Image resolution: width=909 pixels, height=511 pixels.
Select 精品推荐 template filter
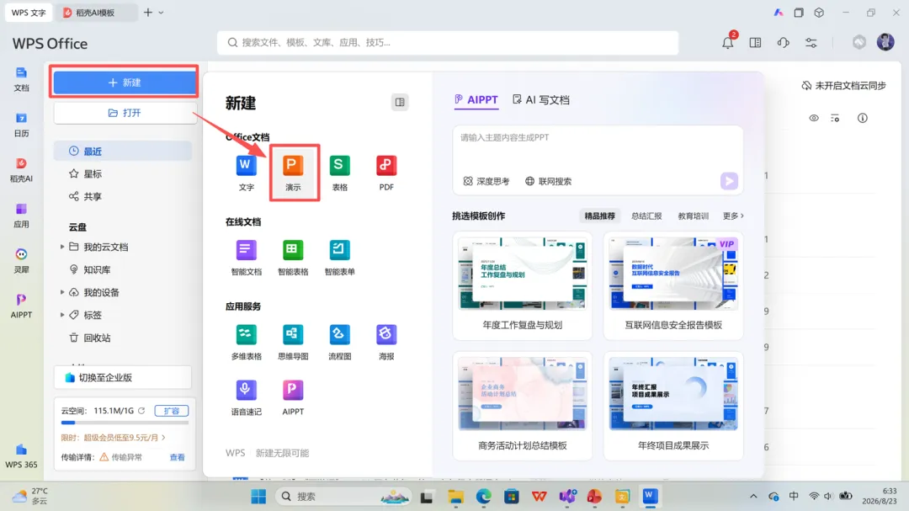(599, 216)
